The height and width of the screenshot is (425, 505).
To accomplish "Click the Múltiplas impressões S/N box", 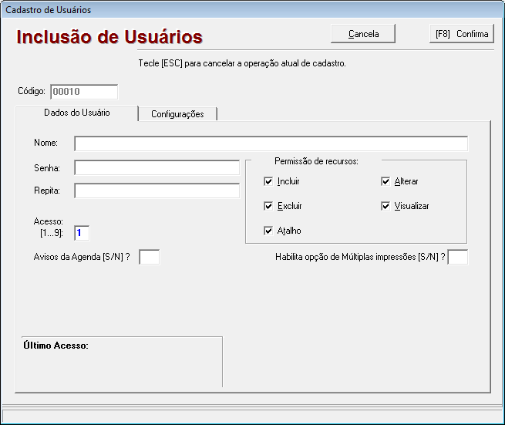I will 458,258.
